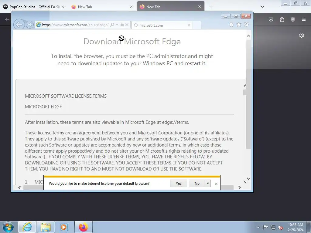
Task: Open a new Firefox tab with plus
Action: (x=211, y=7)
